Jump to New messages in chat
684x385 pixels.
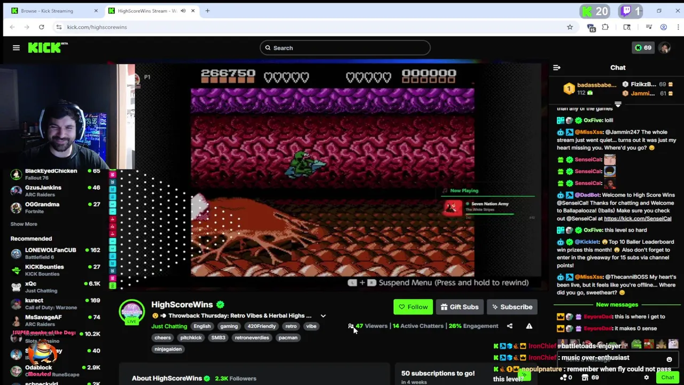[x=617, y=304]
